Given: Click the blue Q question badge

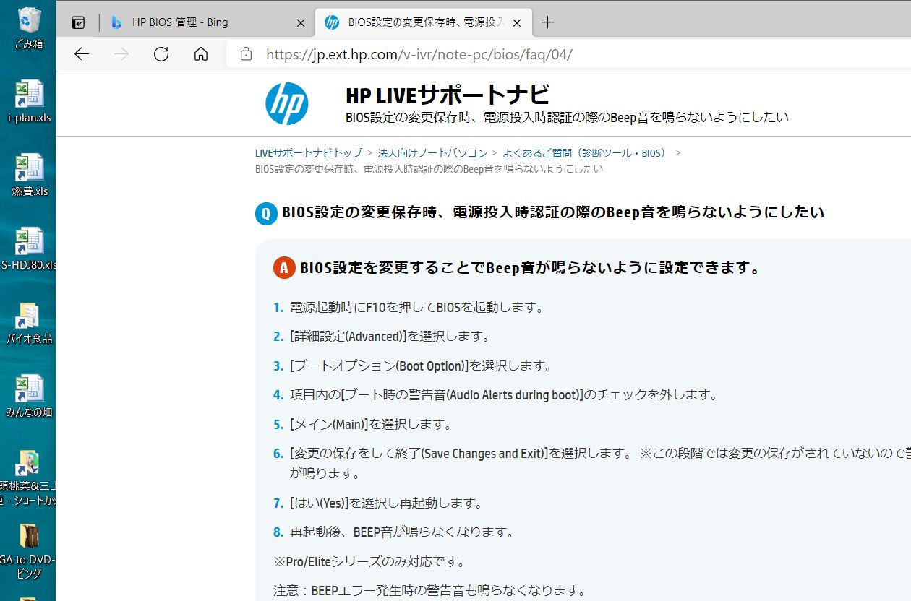Looking at the screenshot, I should click(x=266, y=214).
